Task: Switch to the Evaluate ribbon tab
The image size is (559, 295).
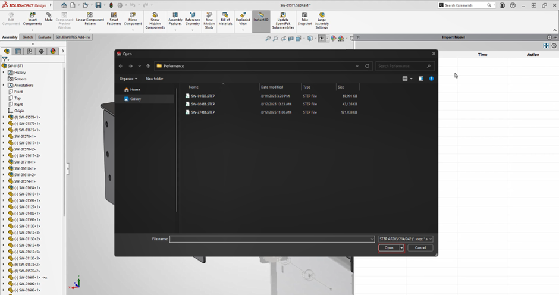Action: point(45,37)
